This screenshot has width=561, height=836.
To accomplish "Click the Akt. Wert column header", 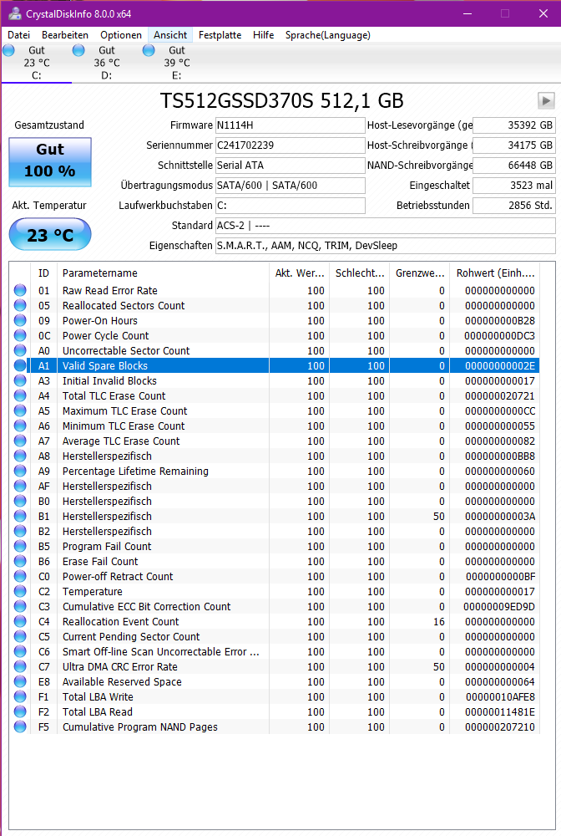I will click(x=299, y=273).
